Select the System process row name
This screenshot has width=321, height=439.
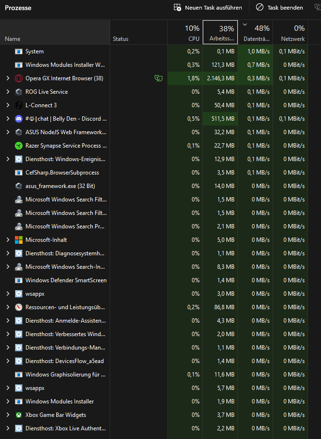pyautogui.click(x=35, y=51)
